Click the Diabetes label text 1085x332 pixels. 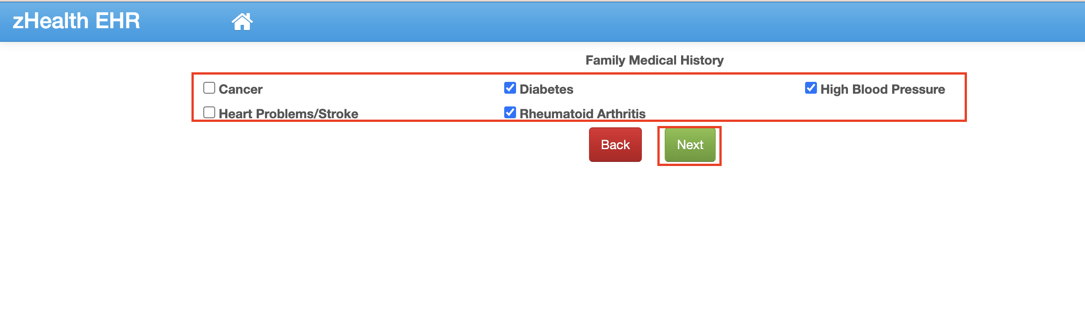click(546, 89)
